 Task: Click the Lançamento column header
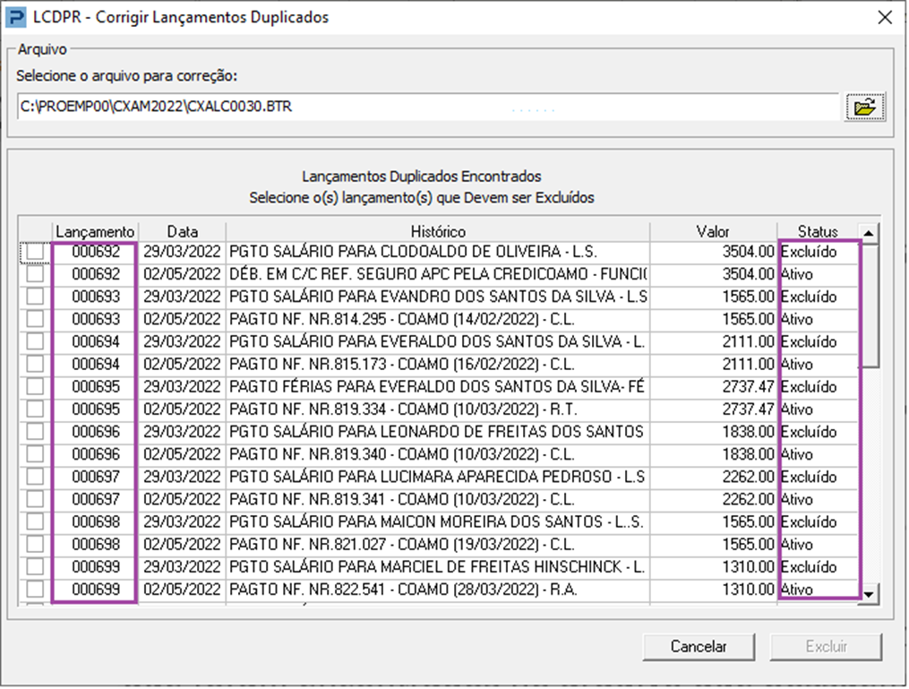(x=95, y=232)
